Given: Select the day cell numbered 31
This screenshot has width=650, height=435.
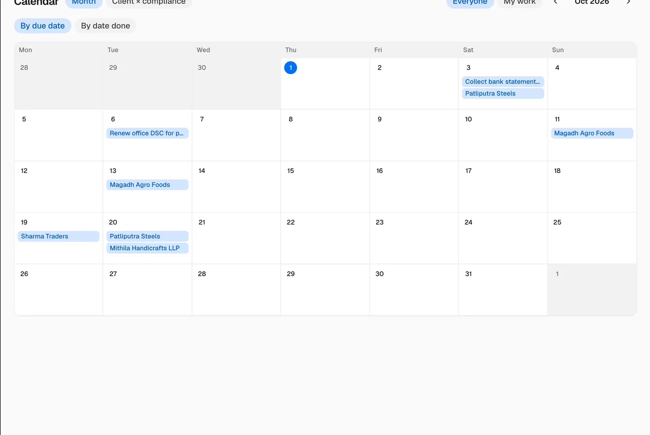Looking at the screenshot, I should (x=503, y=290).
